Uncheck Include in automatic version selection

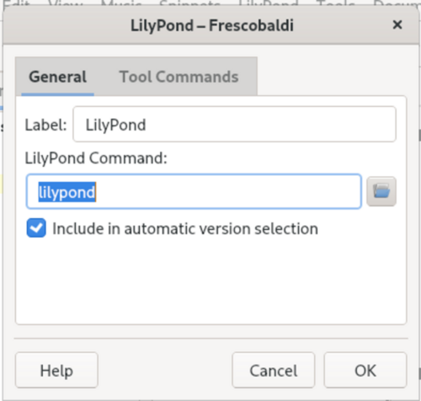[36, 227]
